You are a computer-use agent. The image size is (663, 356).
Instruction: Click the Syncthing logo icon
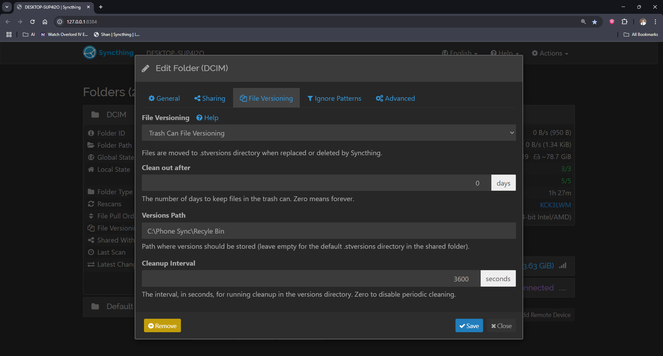(x=90, y=52)
